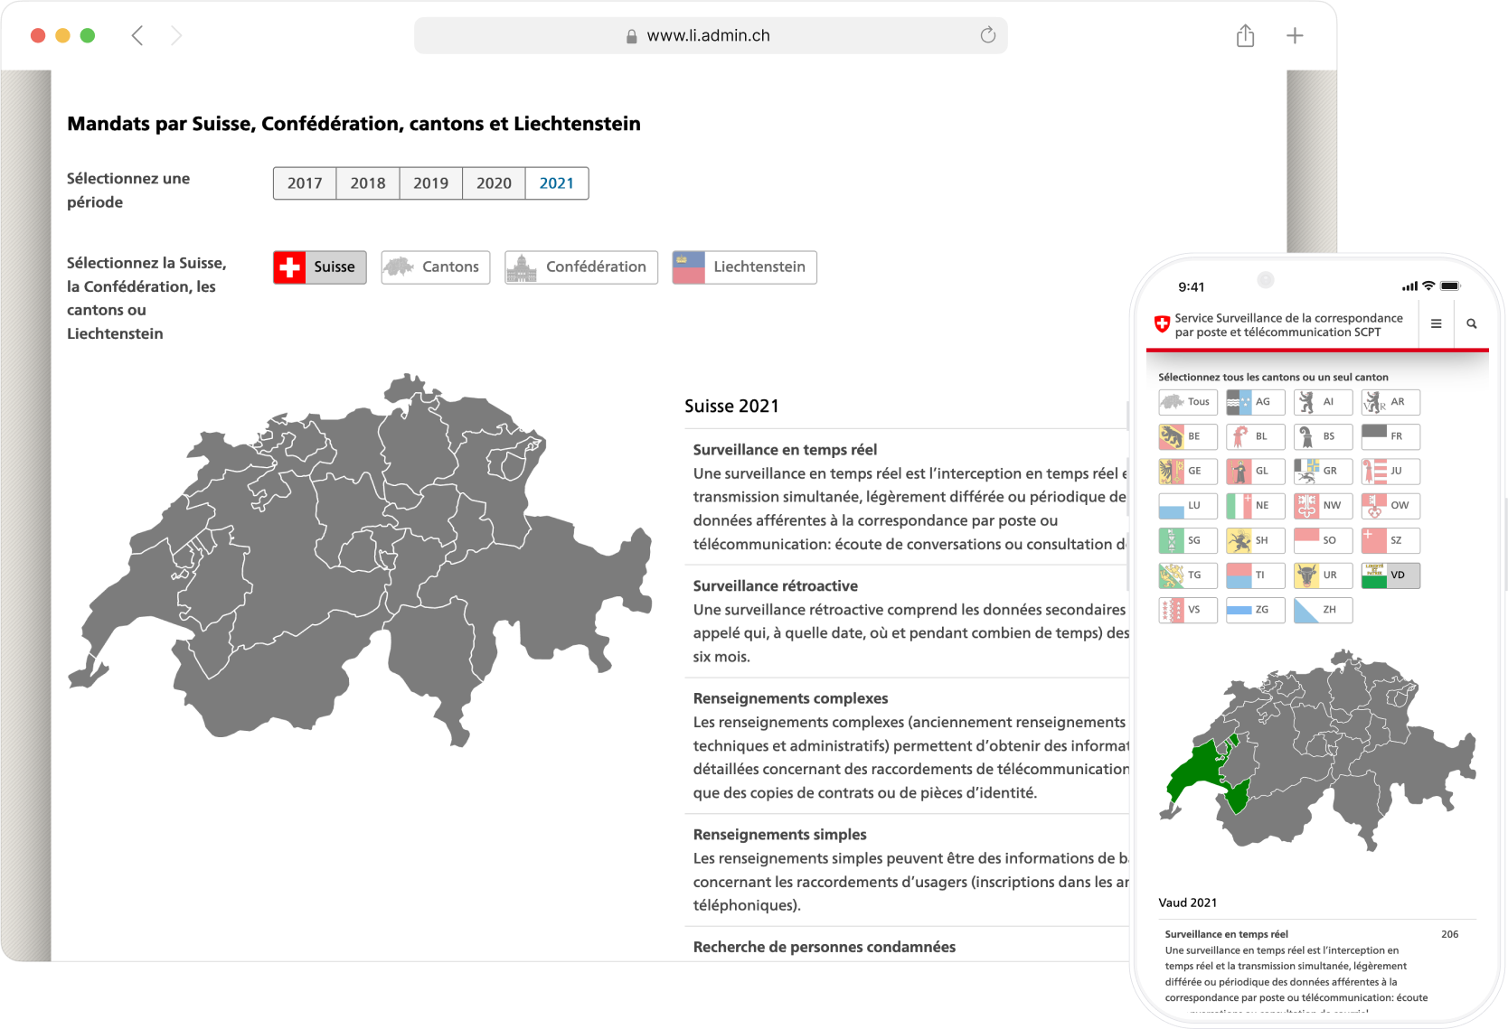
Task: Select the highlighted VD canton button
Action: [x=1390, y=575]
